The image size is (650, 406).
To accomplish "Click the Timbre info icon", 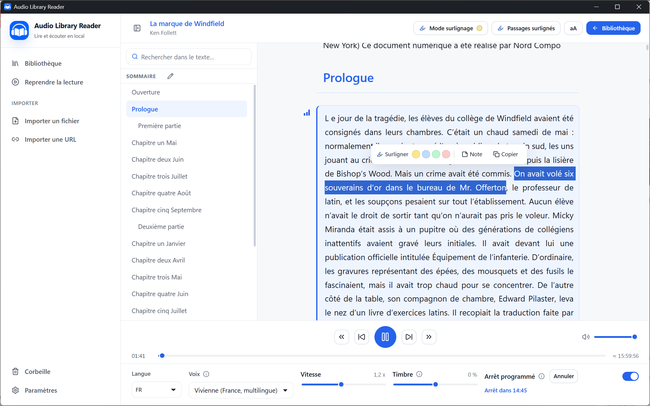I will coord(419,374).
